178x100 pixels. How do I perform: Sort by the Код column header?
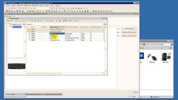tap(36, 27)
